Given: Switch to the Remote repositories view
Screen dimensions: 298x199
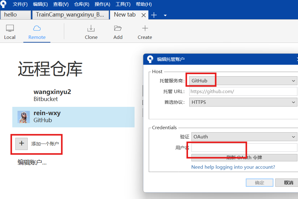Looking at the screenshot, I should [37, 32].
